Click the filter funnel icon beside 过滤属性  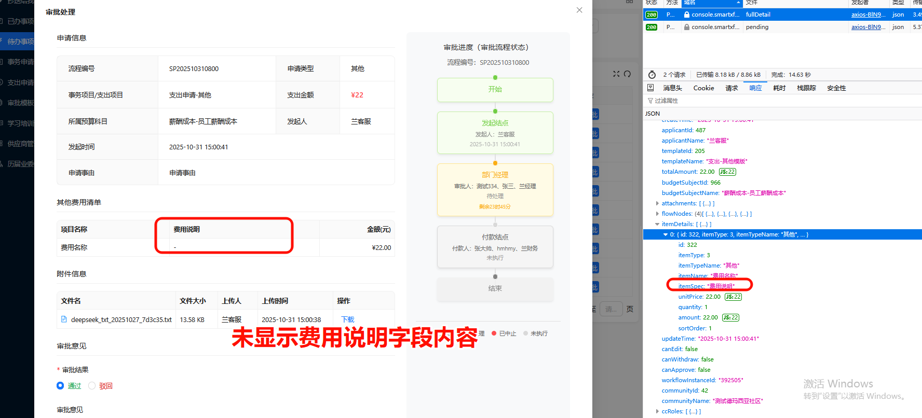tap(650, 101)
